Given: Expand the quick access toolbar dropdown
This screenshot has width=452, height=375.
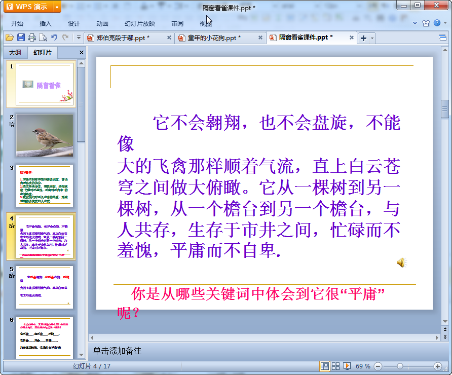Looking at the screenshot, I should 79,37.
